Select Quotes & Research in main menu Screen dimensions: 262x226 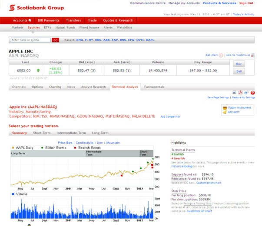point(118,20)
